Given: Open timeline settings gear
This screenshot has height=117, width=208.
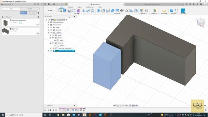Looking at the screenshot, I should coord(206,110).
